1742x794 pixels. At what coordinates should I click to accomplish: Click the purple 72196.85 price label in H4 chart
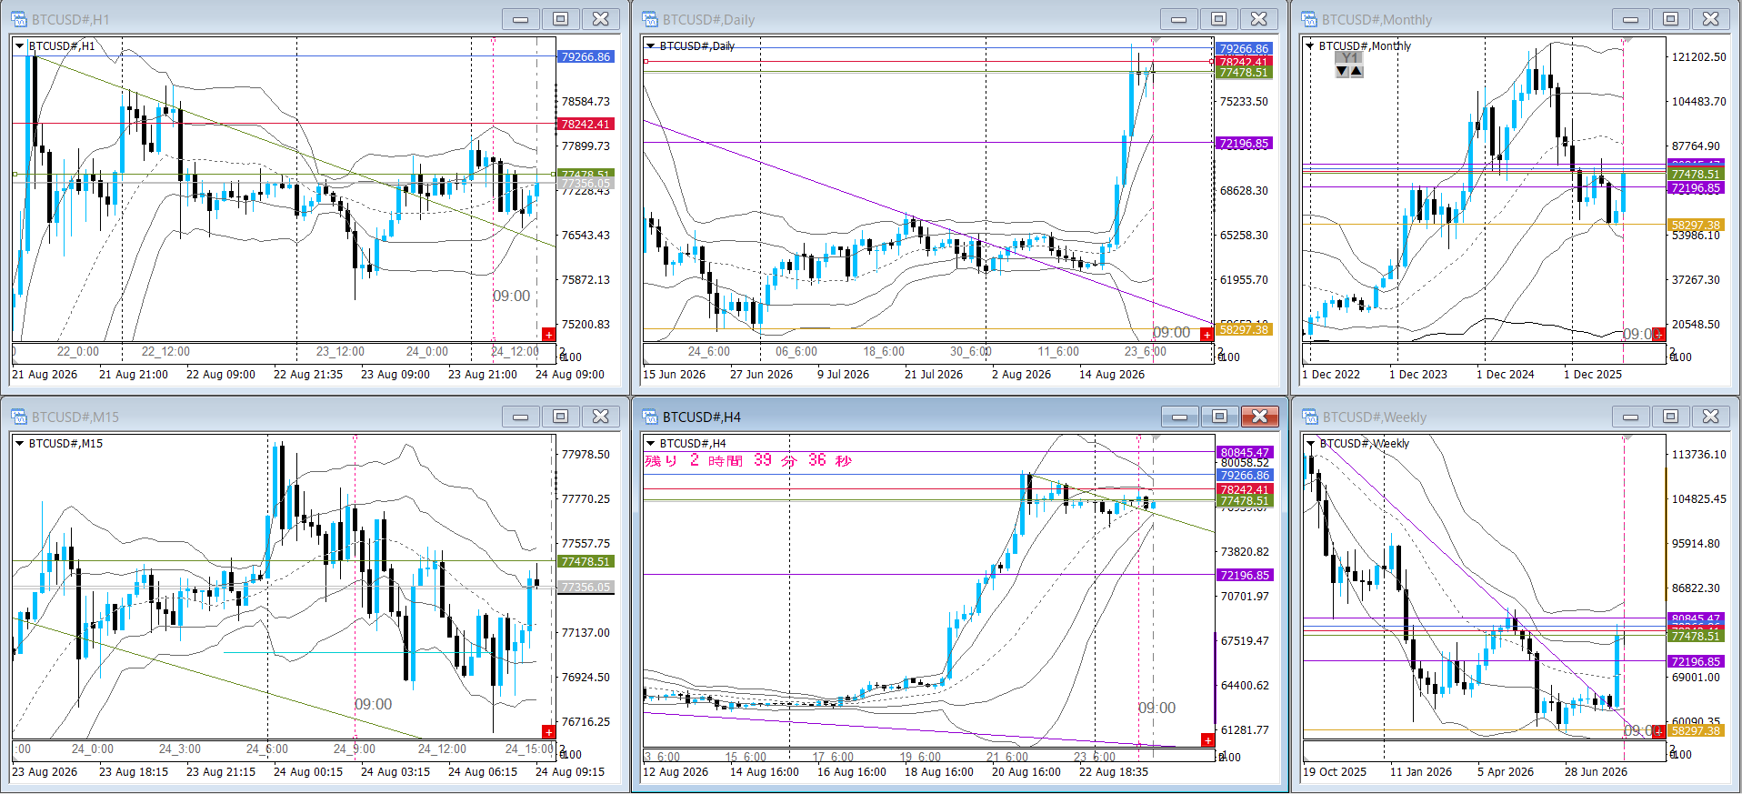point(1245,575)
